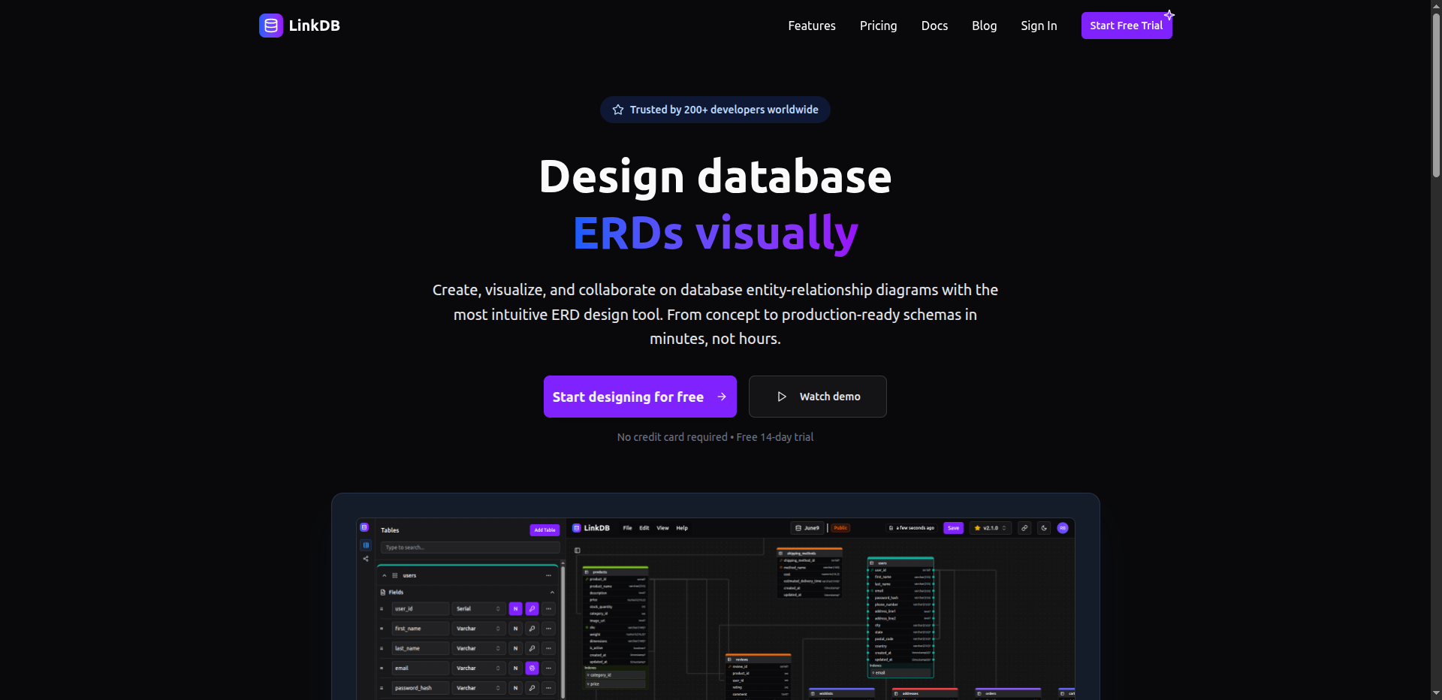The width and height of the screenshot is (1442, 700).
Task: Open the View menu in the preview app
Action: click(x=662, y=528)
